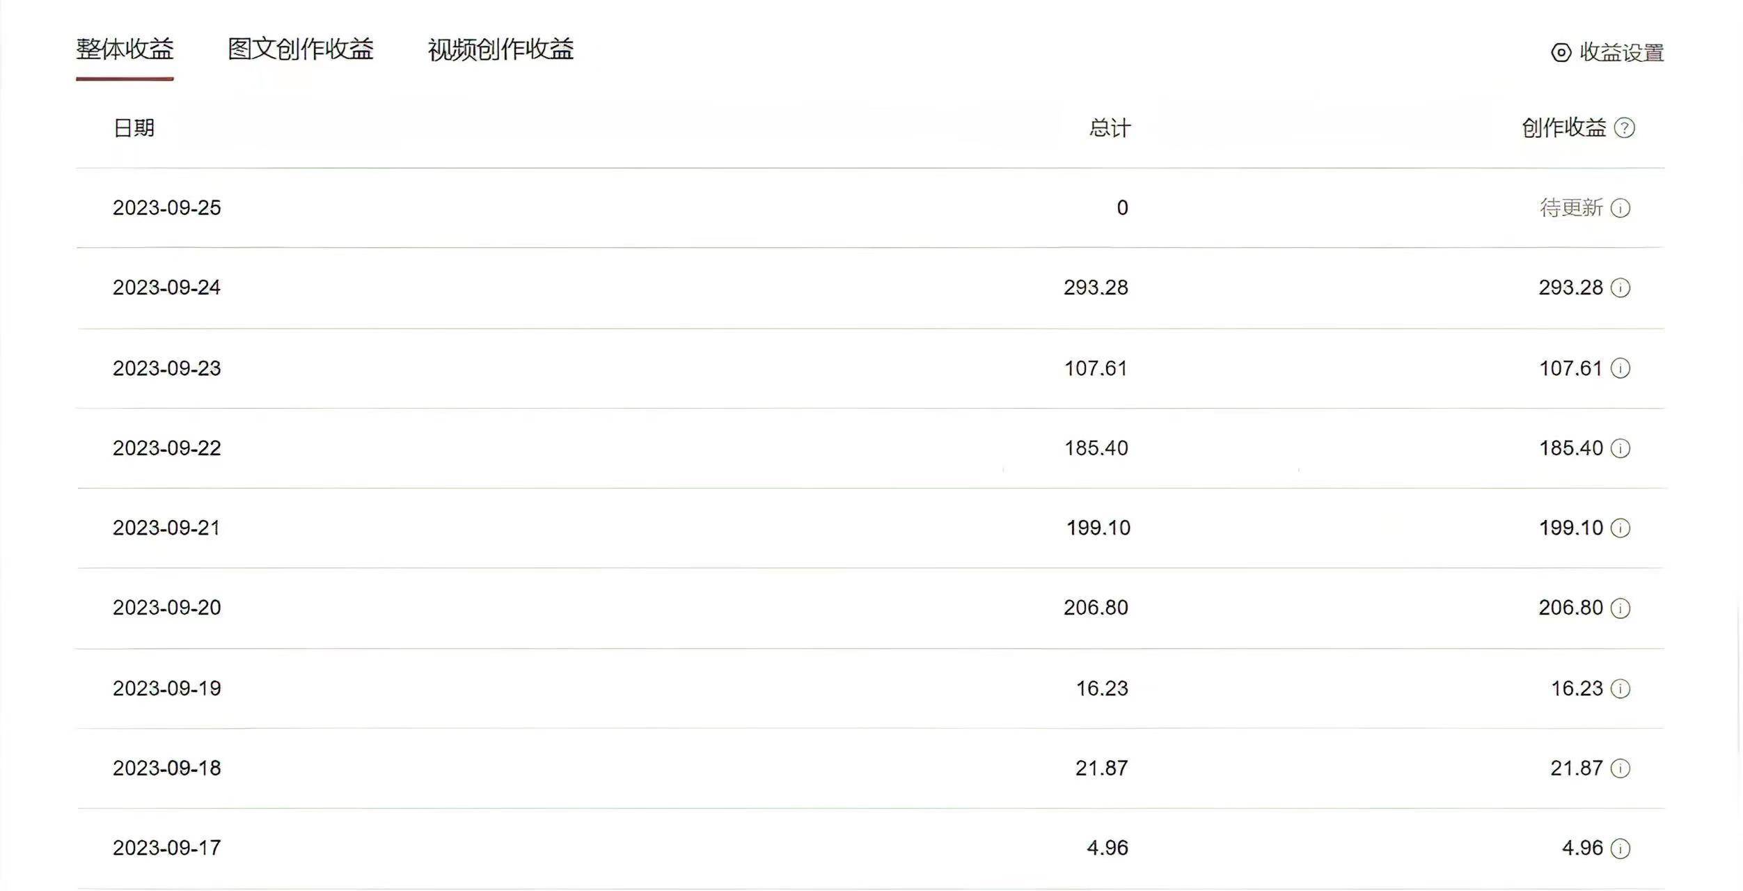Open 收益设置 settings link
1743x891 pixels.
point(1622,52)
